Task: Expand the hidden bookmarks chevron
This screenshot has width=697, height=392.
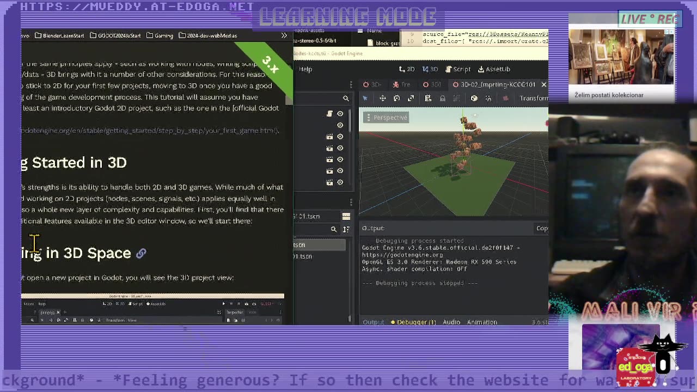Action: [x=284, y=35]
